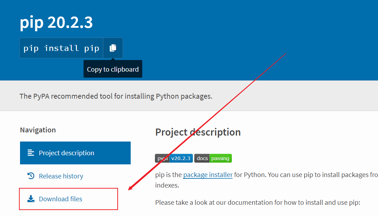378x216 pixels.
Task: Click the Copy to clipboard tooltip
Action: point(113,69)
